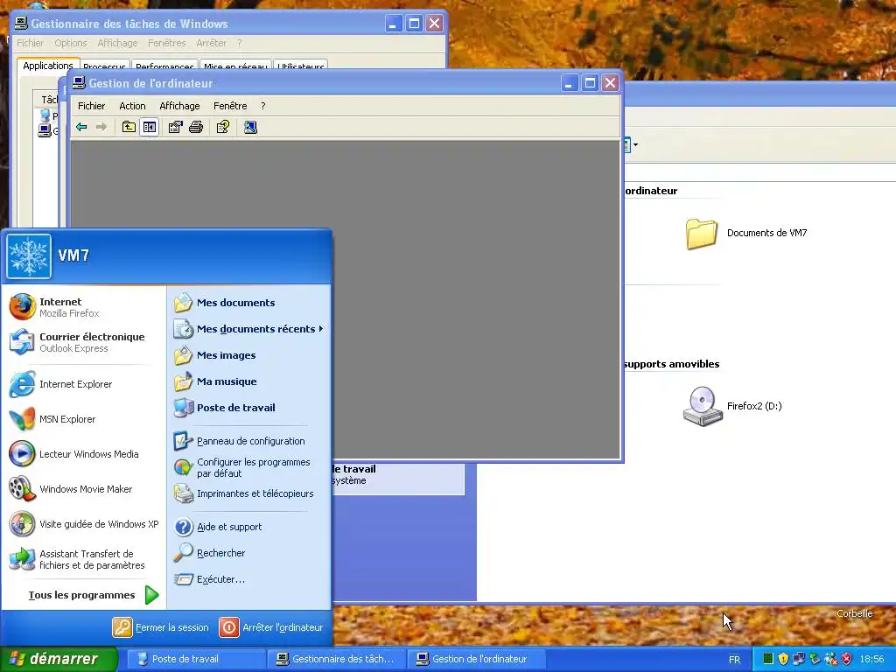The image size is (896, 672).
Task: Click the up-one-level folder toolbar icon
Action: pos(129,127)
